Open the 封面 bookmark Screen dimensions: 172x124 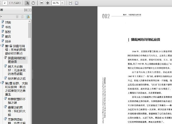point(8,22)
